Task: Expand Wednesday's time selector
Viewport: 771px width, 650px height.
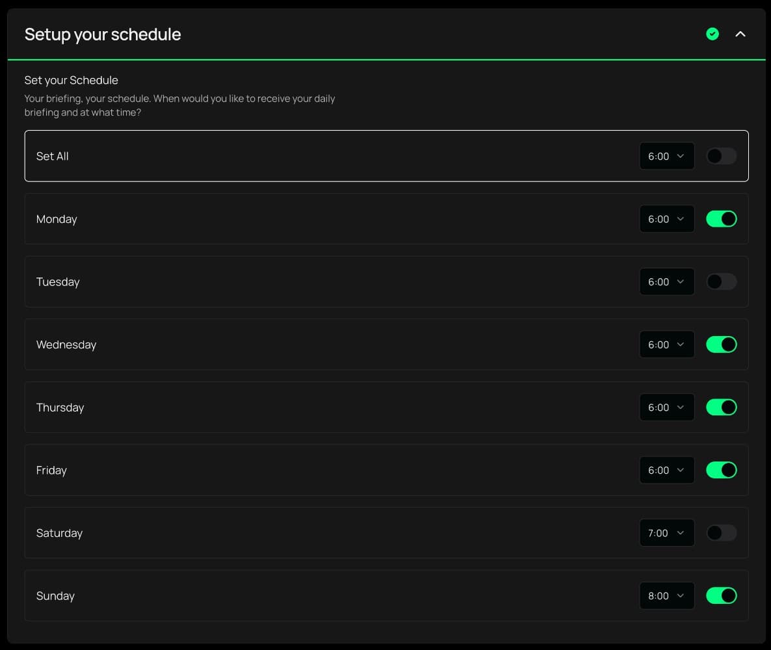Action: tap(667, 344)
